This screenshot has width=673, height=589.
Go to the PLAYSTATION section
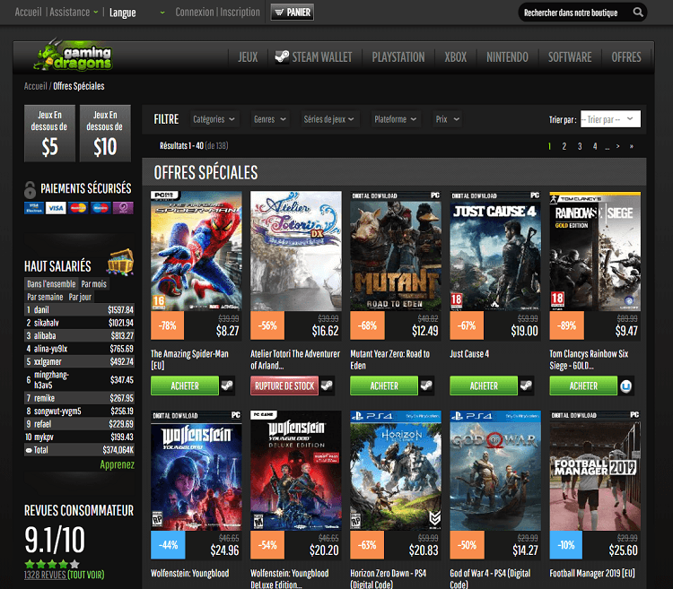pyautogui.click(x=398, y=57)
